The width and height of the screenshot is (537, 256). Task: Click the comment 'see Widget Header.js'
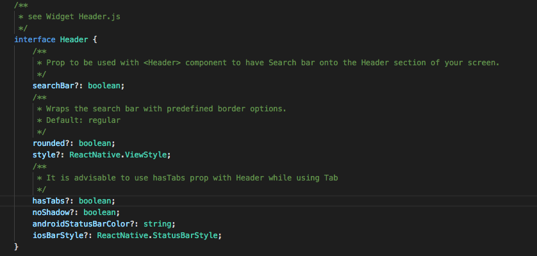point(74,17)
